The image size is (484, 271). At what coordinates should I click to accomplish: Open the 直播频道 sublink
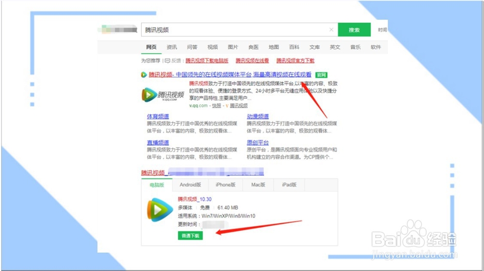[x=158, y=143]
